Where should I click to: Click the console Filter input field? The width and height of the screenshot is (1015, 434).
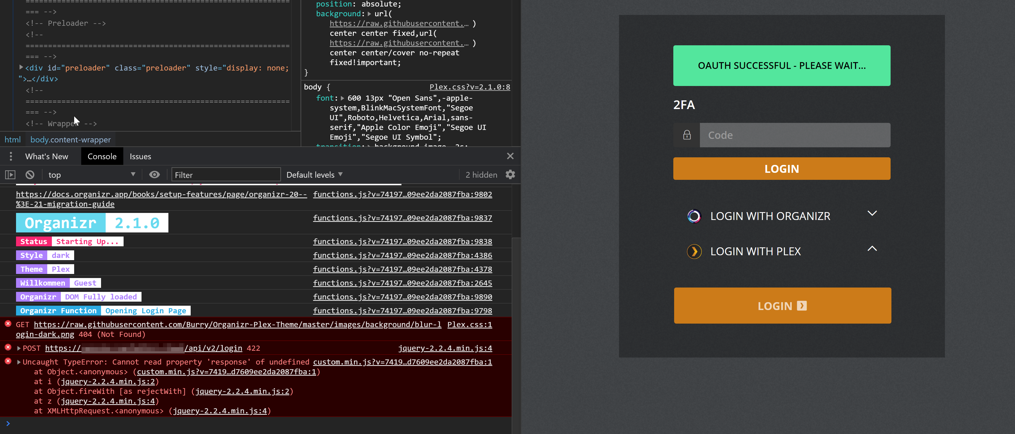click(x=226, y=175)
